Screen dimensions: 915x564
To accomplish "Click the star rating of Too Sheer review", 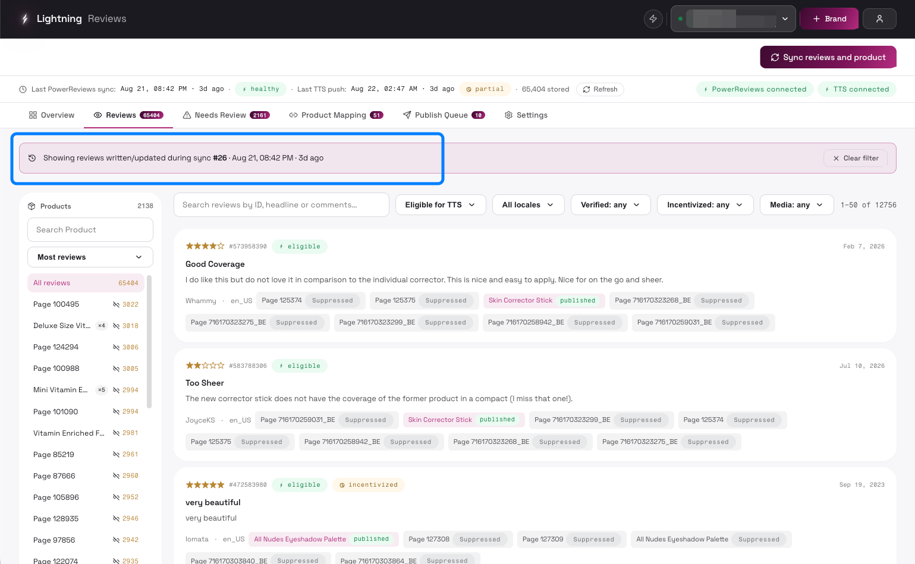I will [x=205, y=366].
